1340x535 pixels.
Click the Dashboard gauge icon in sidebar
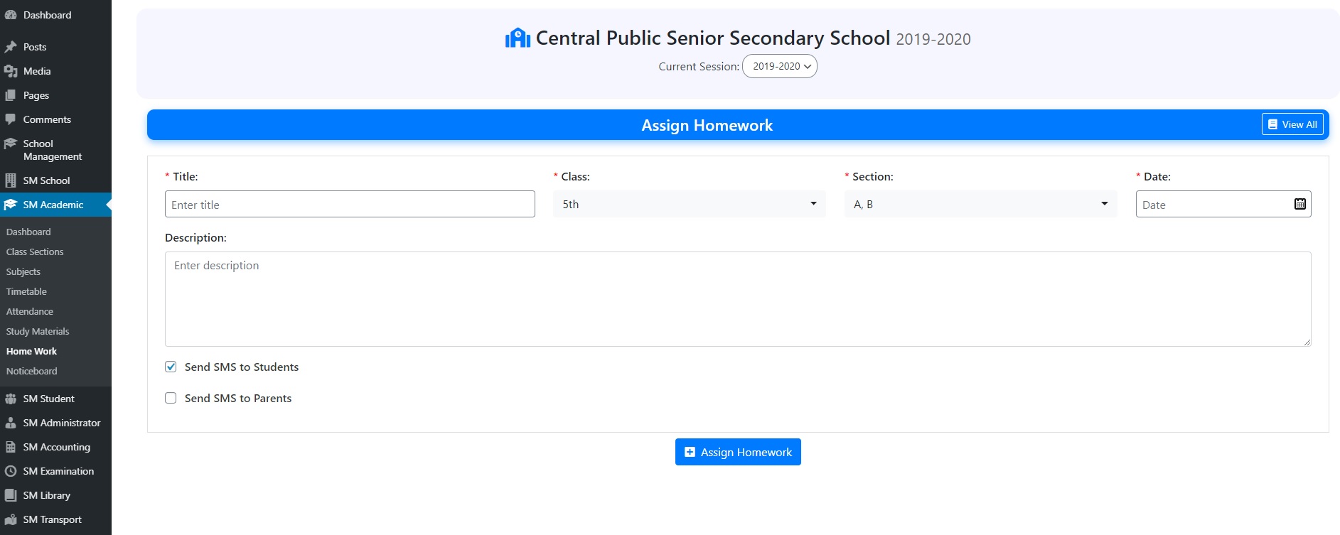pos(11,15)
